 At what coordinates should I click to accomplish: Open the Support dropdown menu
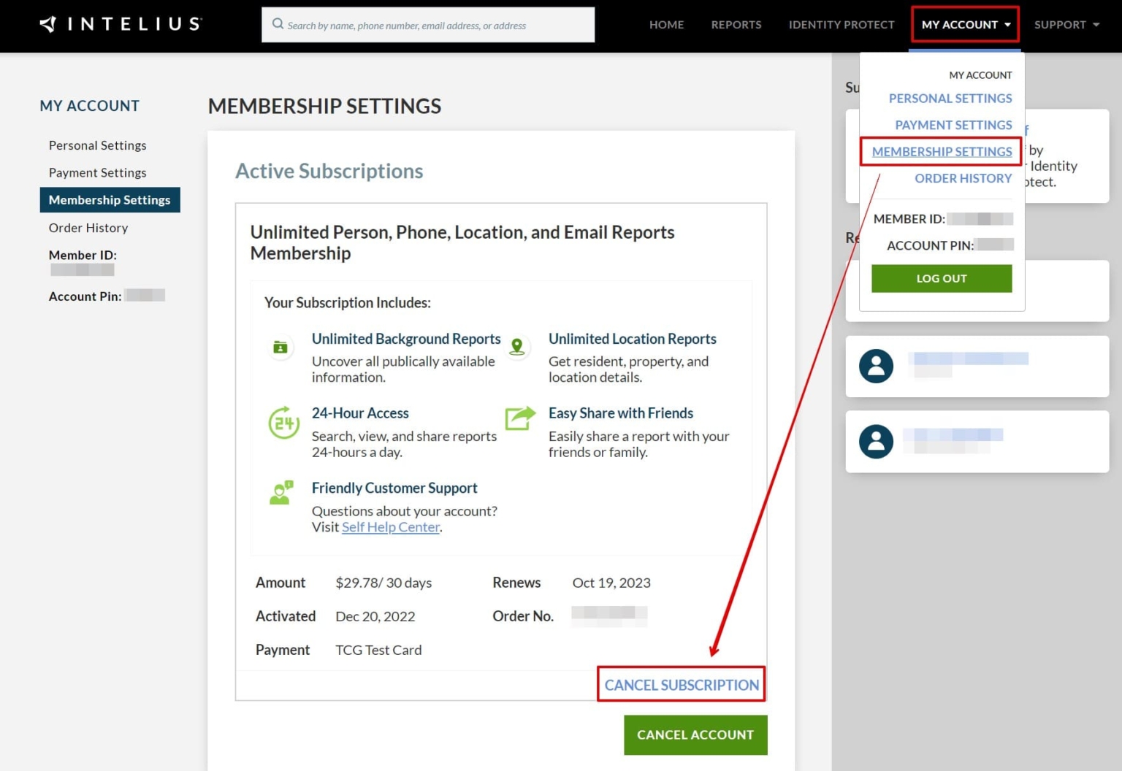point(1066,25)
